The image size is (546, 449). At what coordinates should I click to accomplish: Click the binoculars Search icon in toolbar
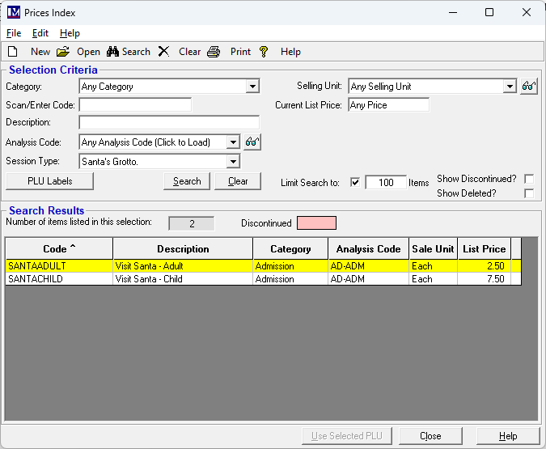(x=112, y=52)
